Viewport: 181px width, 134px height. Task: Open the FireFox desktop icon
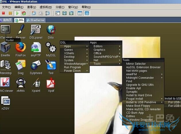tap(20, 47)
